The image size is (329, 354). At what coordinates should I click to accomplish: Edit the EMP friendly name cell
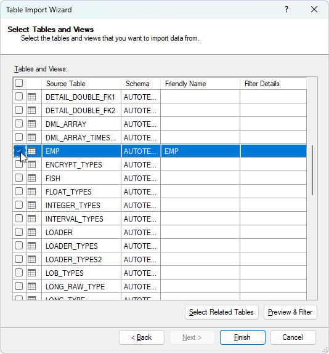[x=200, y=151]
